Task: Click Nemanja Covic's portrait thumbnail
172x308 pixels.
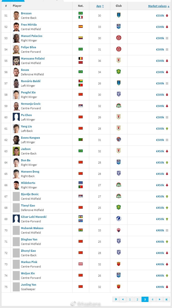Action: pyautogui.click(x=16, y=106)
